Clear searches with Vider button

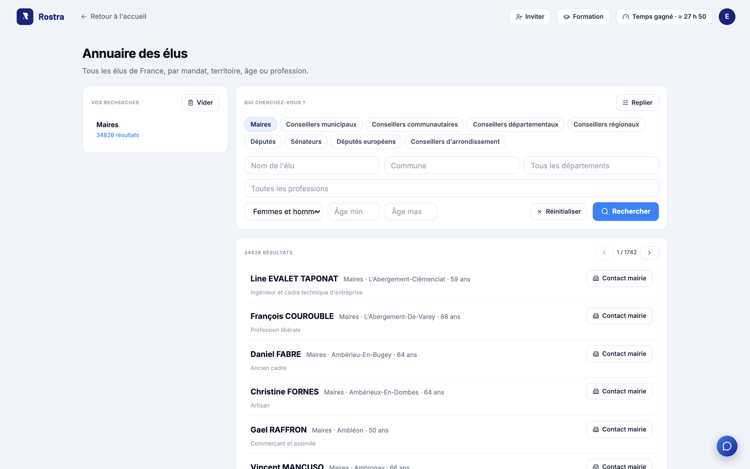(200, 103)
